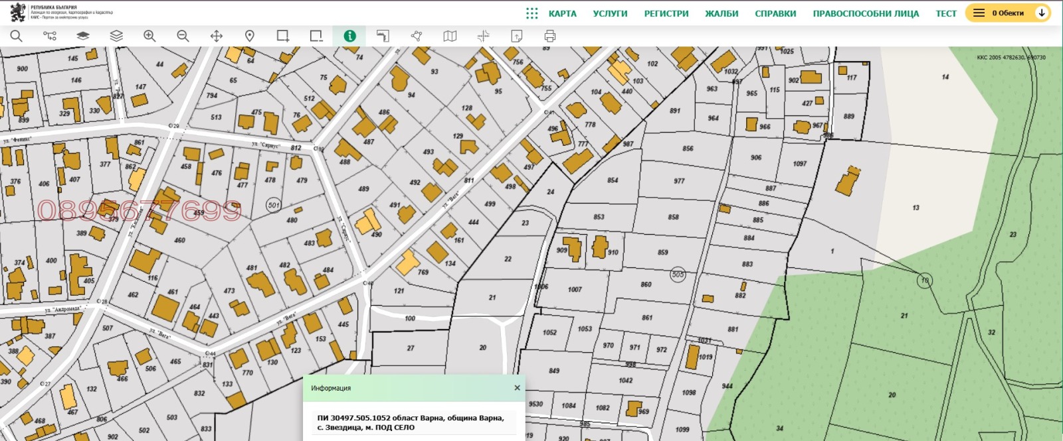Image resolution: width=1063 pixels, height=441 pixels.
Task: Activate the pan move tool
Action: pyautogui.click(x=217, y=36)
